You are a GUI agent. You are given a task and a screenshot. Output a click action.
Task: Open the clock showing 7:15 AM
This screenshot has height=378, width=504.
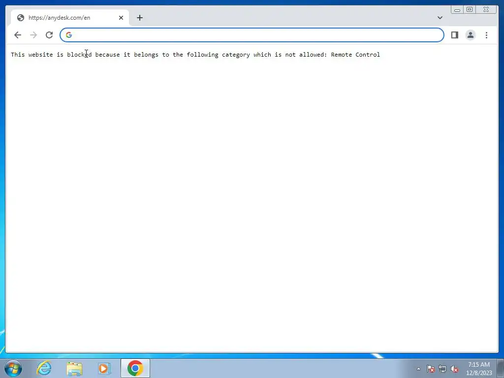[x=479, y=369]
